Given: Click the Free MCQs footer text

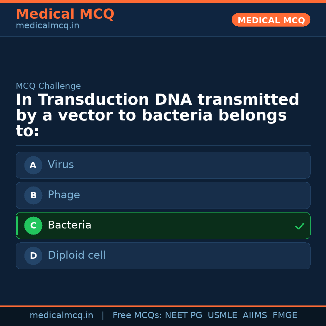Looking at the screenshot, I should click(x=137, y=315).
